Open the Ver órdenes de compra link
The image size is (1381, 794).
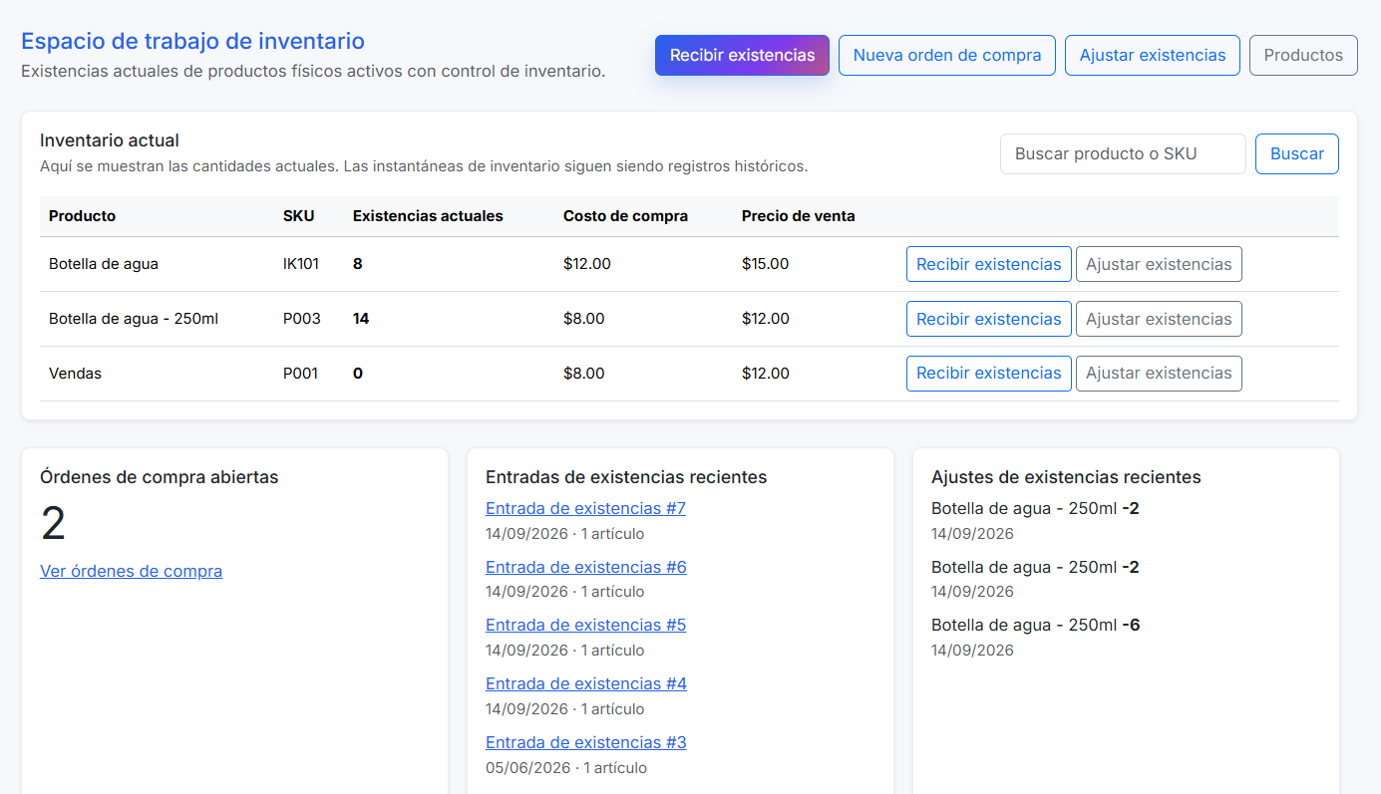click(x=131, y=571)
